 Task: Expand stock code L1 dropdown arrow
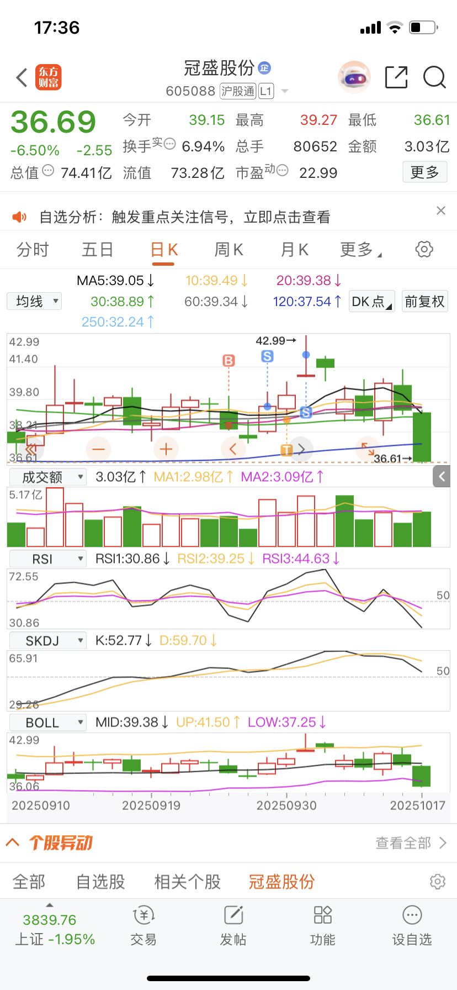(x=285, y=91)
